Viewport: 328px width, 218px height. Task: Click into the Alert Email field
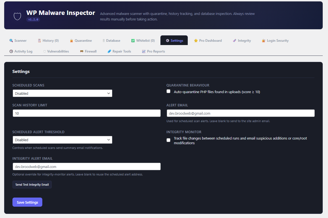(240, 113)
